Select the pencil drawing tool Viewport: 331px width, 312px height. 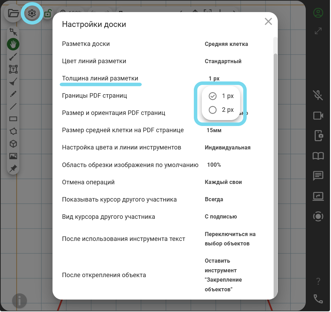click(13, 94)
